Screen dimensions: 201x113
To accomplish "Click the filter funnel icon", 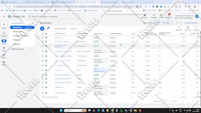I will click(48, 28).
